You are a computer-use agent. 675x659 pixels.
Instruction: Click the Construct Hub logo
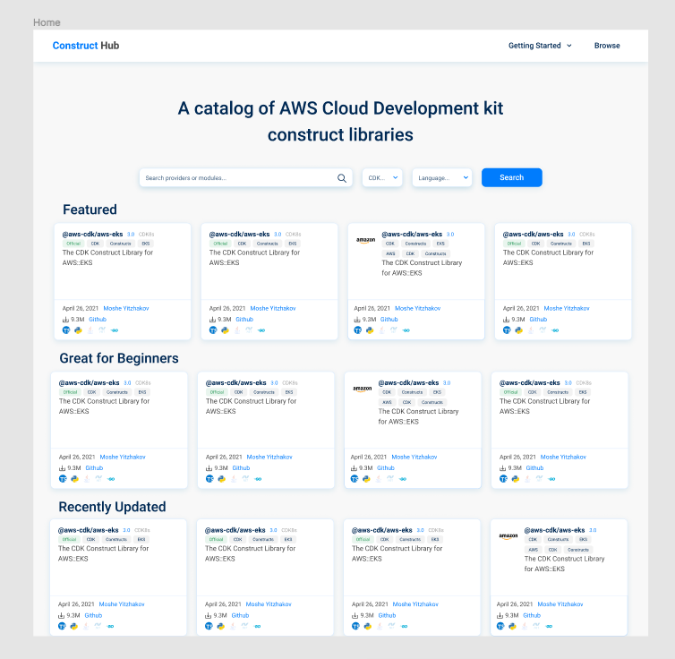tap(86, 46)
